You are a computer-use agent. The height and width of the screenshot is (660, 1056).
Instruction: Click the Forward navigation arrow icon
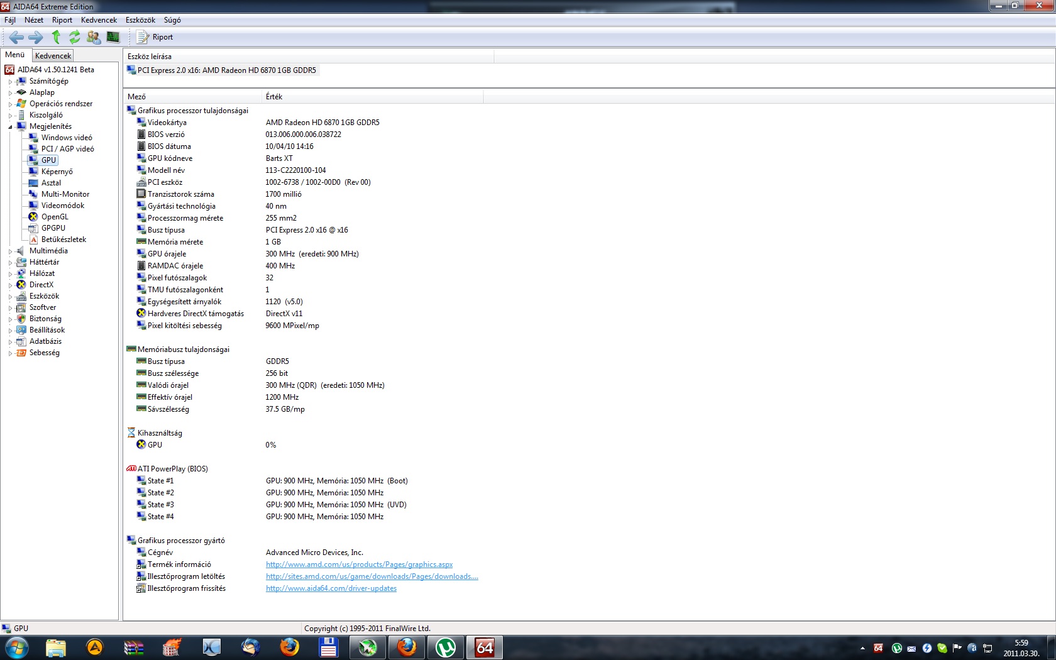(x=36, y=37)
